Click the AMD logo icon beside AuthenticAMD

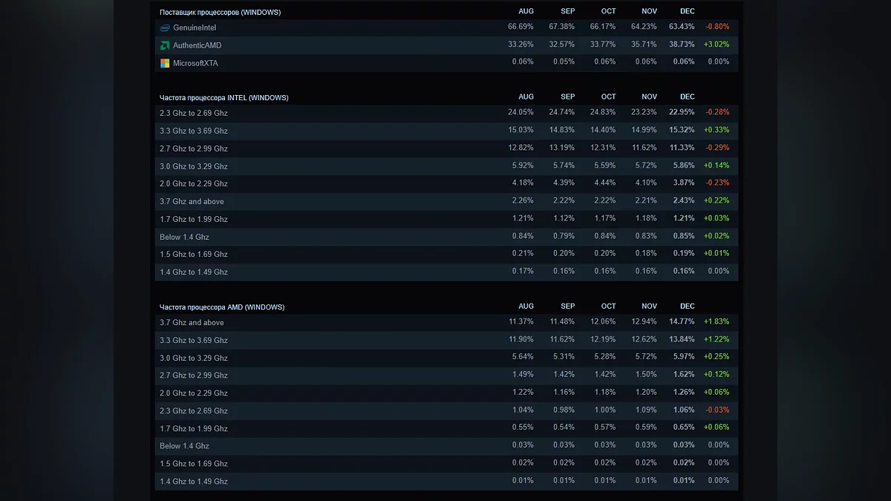pos(165,45)
